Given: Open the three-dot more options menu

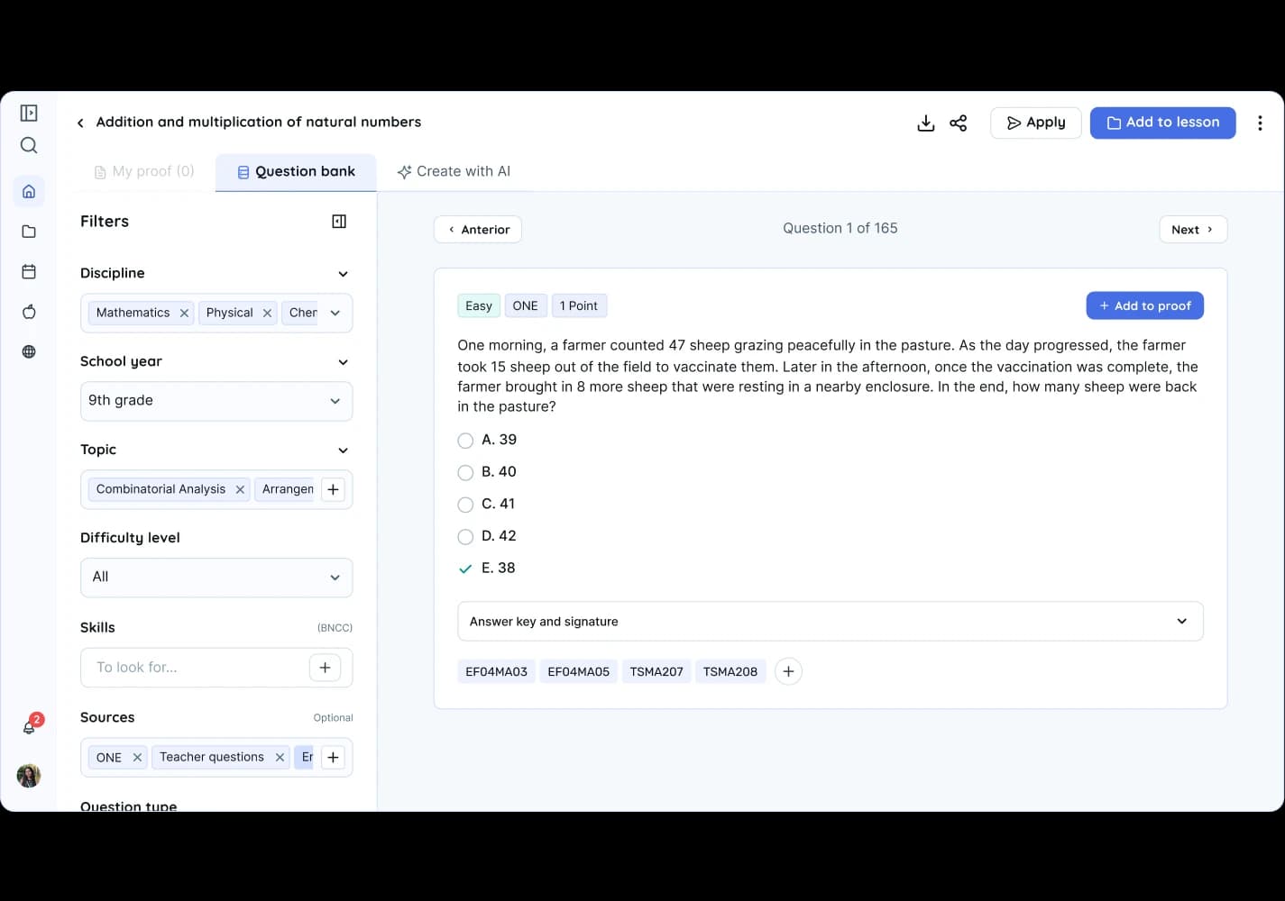Looking at the screenshot, I should point(1260,123).
